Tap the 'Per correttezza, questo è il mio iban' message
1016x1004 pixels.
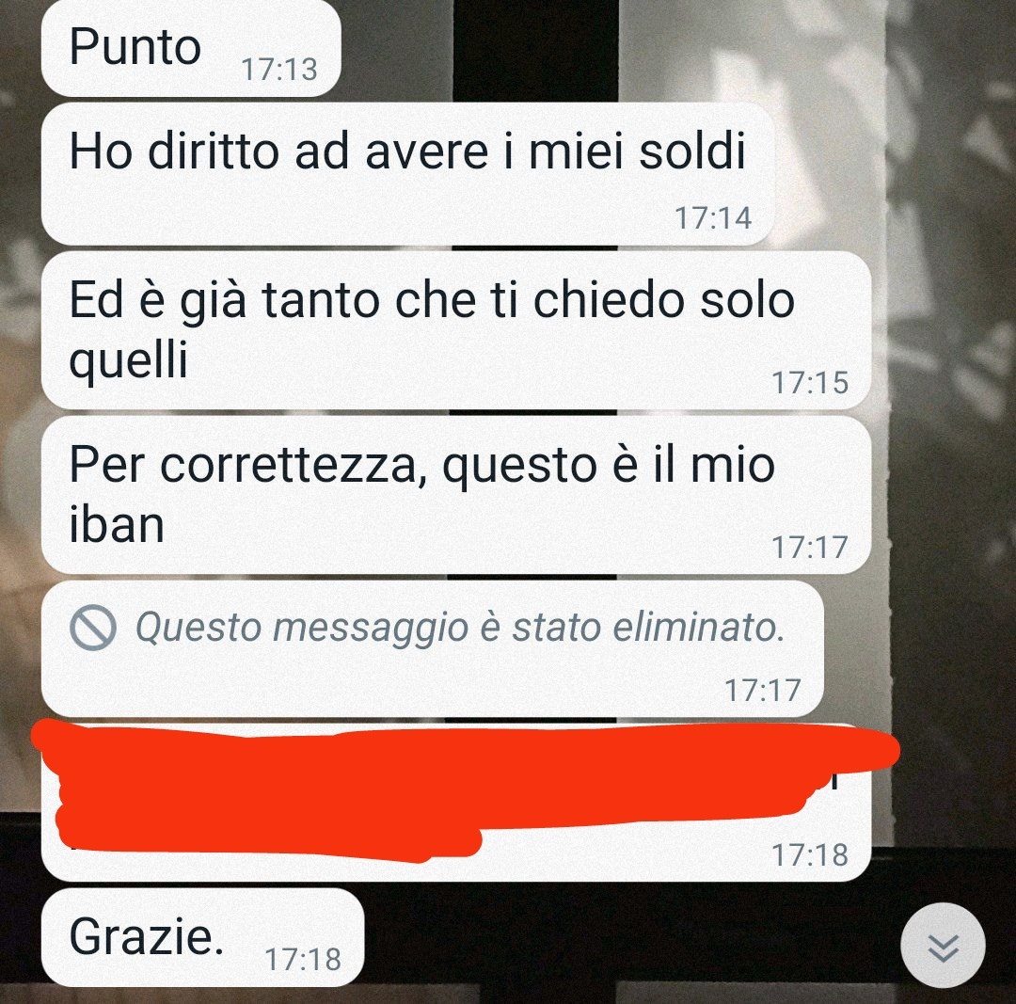click(456, 495)
